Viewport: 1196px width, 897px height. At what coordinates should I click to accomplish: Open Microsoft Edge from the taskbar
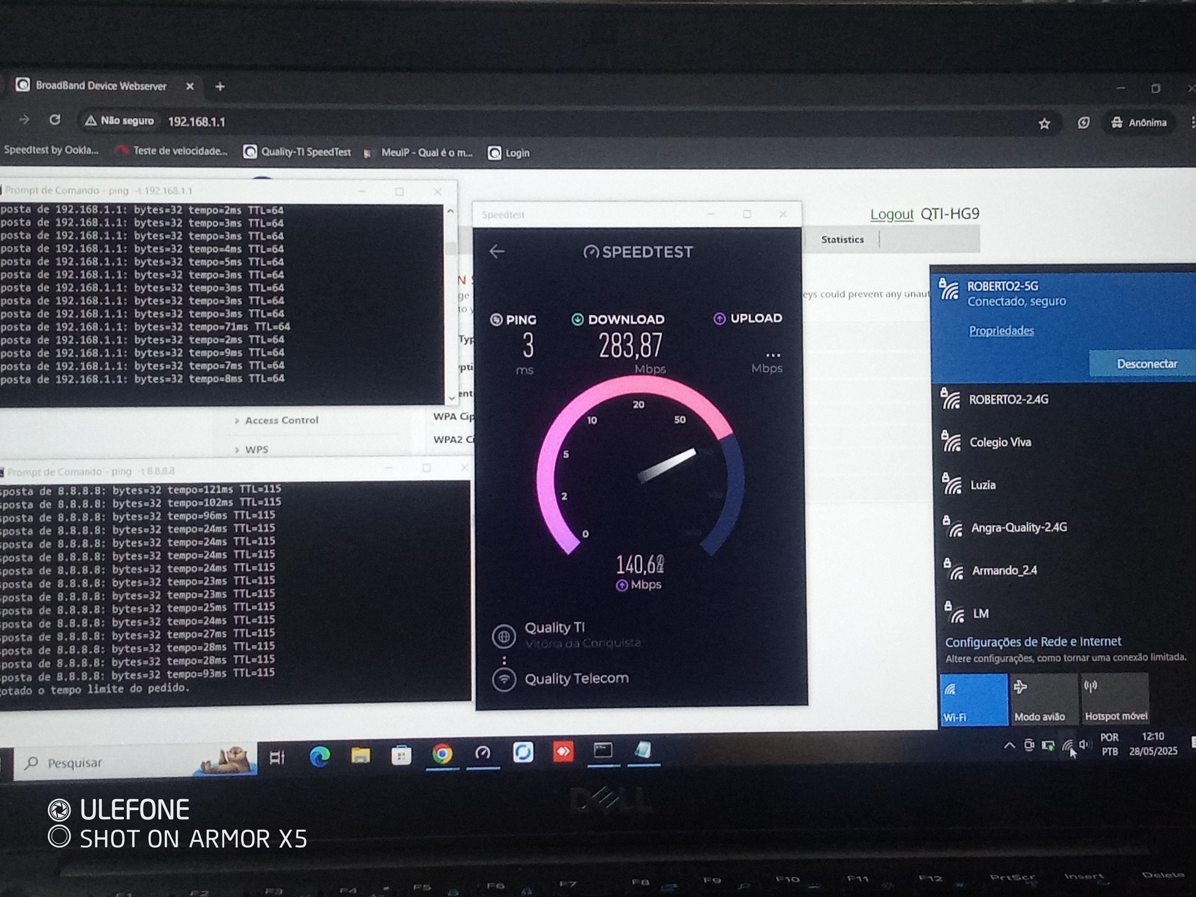coord(319,755)
